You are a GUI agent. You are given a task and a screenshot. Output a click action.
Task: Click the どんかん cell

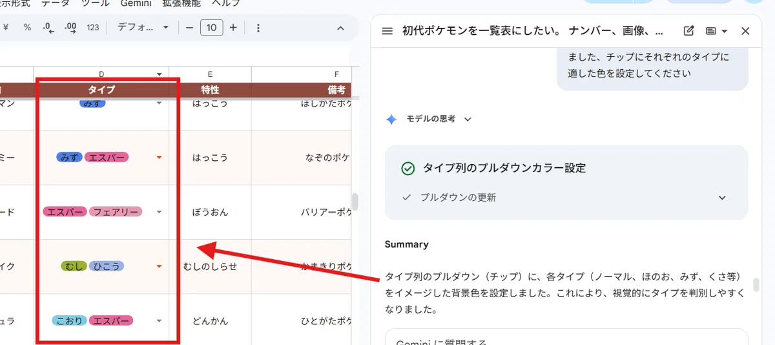coord(210,320)
